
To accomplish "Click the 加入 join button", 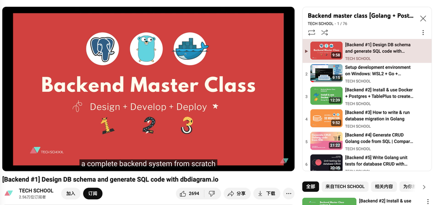I will click(x=71, y=193).
